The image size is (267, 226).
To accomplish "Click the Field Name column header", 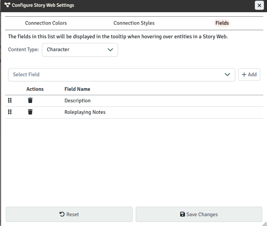I will point(77,89).
